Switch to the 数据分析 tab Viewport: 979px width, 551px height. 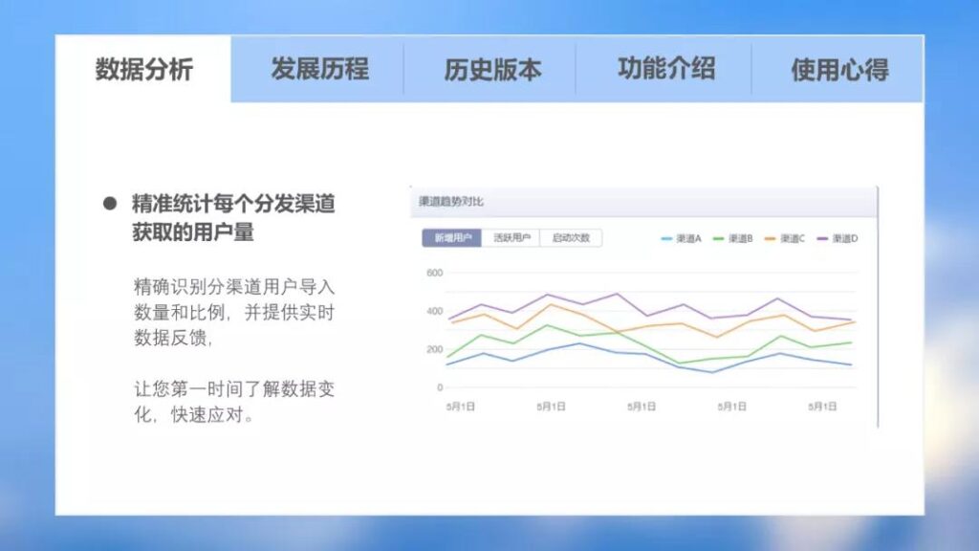143,69
